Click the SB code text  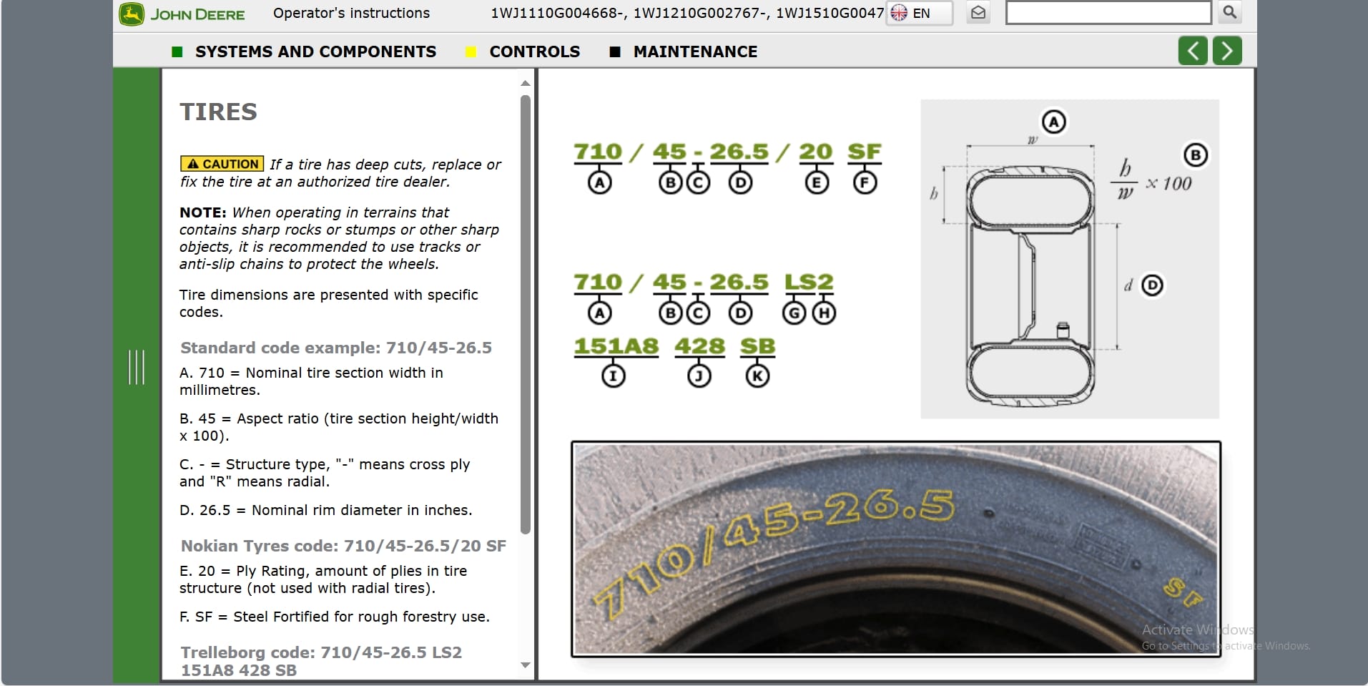click(758, 346)
